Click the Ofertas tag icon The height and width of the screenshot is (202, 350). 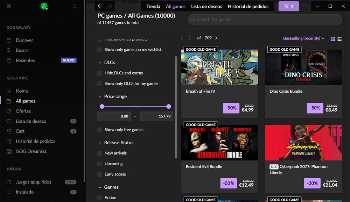(x=9, y=111)
